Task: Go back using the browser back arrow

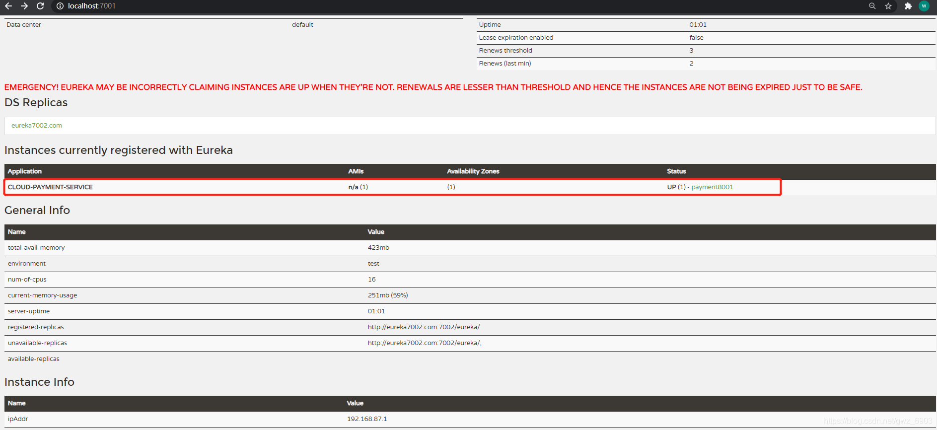Action: point(8,6)
